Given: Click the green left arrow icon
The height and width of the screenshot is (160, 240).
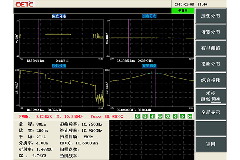Looking at the screenshot, I should coord(138,116).
